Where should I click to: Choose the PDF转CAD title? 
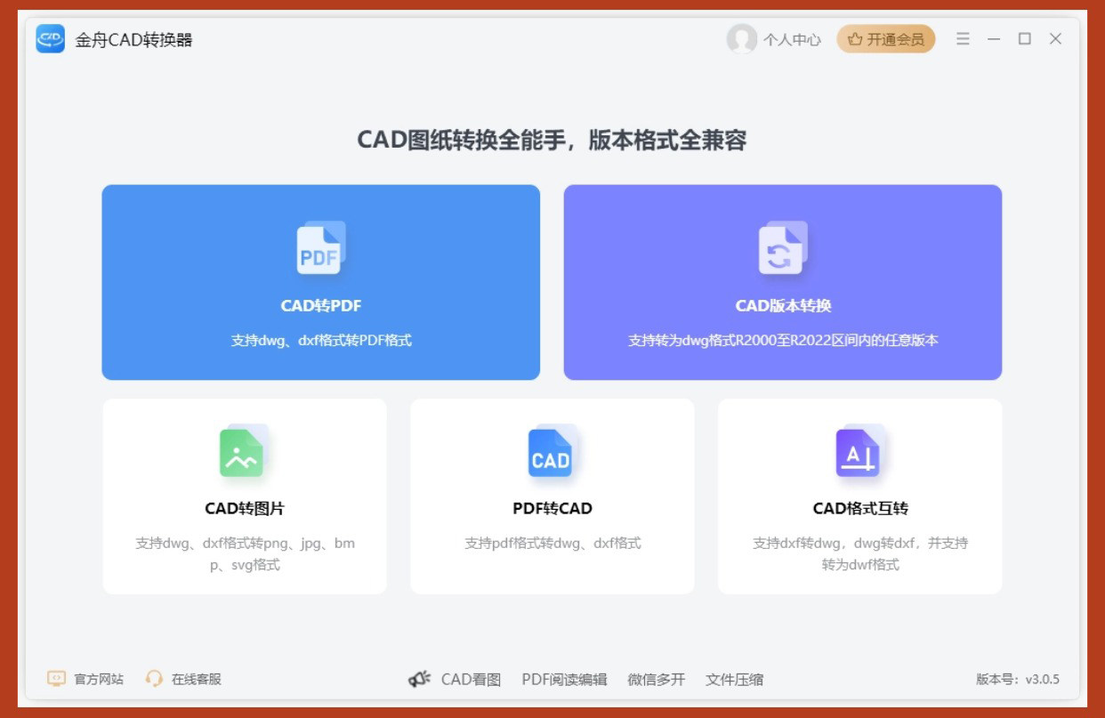point(552,509)
